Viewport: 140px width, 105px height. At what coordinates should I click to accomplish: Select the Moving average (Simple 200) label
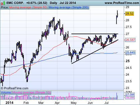click(69, 8)
